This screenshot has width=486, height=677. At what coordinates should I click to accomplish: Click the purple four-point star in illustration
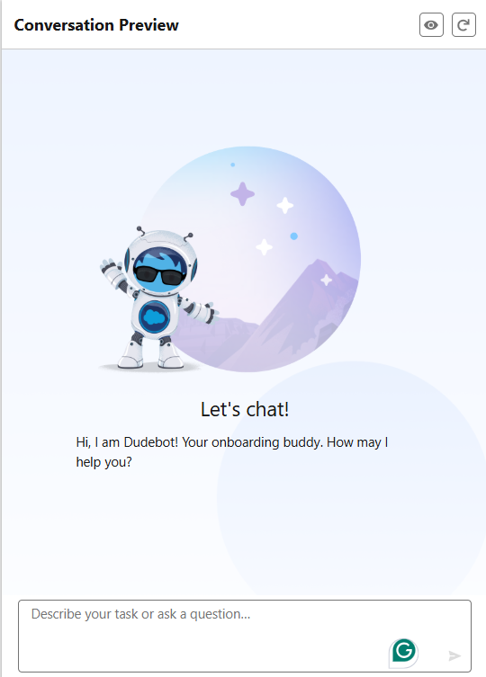243,194
